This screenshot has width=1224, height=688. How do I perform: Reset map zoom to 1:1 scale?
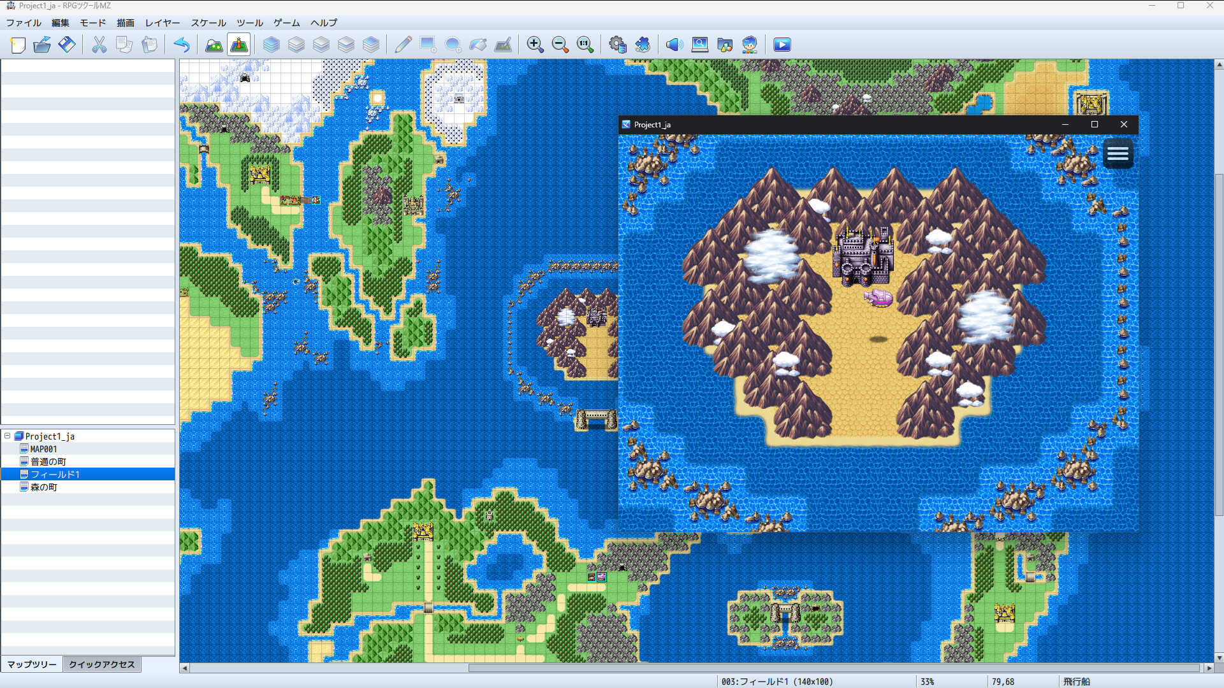click(x=584, y=45)
